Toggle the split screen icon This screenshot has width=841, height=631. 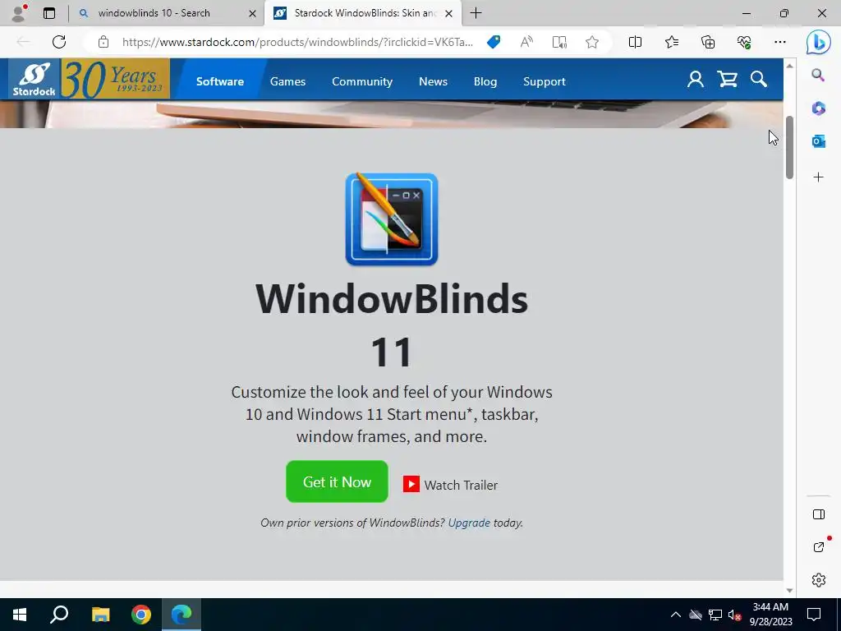tap(635, 42)
